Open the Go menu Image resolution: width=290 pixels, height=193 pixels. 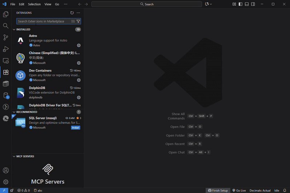point(57,4)
